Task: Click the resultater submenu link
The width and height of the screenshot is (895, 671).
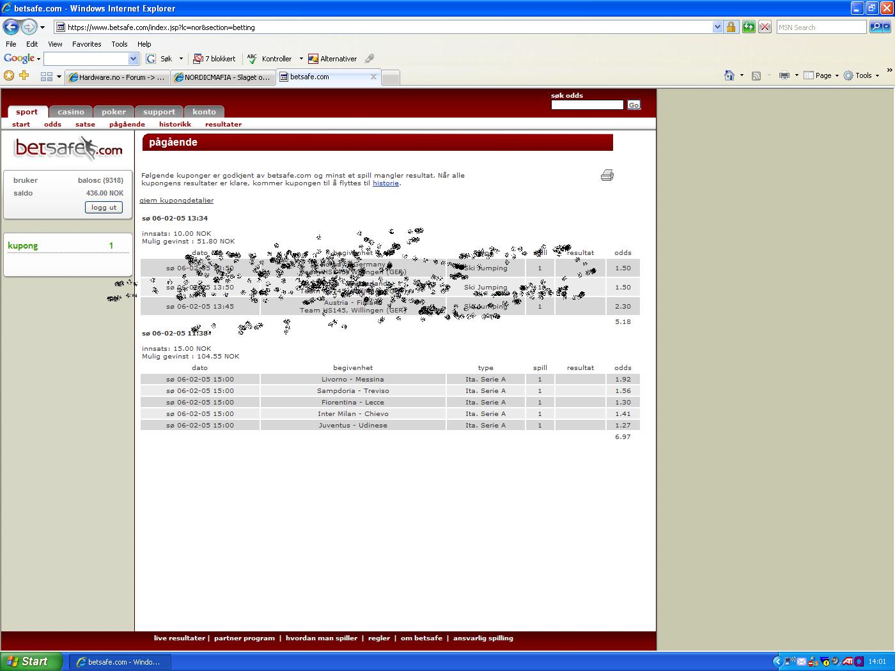Action: coord(223,125)
